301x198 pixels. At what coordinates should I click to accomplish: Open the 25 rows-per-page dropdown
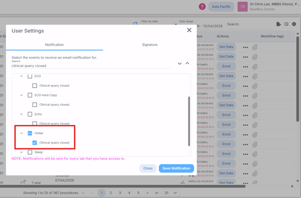point(171,193)
